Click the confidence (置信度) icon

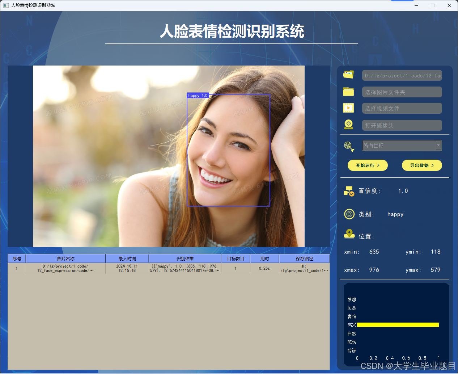(349, 191)
